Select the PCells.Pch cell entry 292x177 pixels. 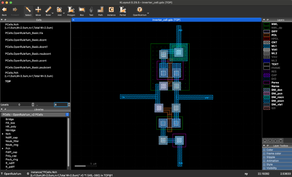coord(29,75)
